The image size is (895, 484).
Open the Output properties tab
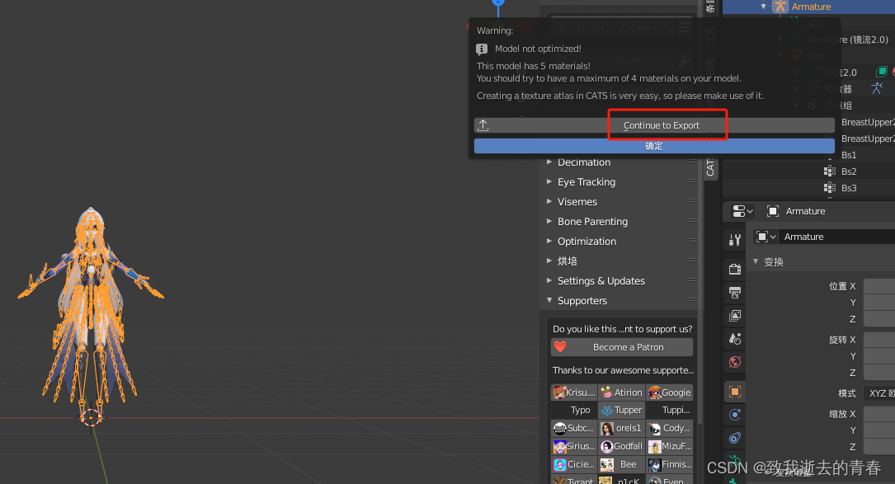pos(735,293)
